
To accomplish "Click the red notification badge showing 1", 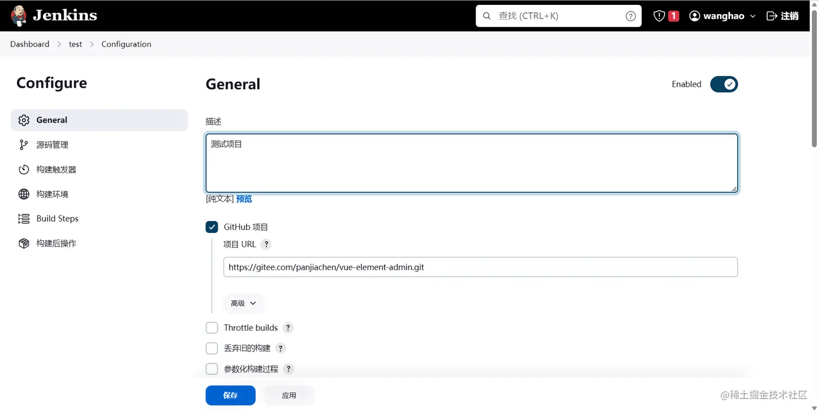I will tap(673, 16).
